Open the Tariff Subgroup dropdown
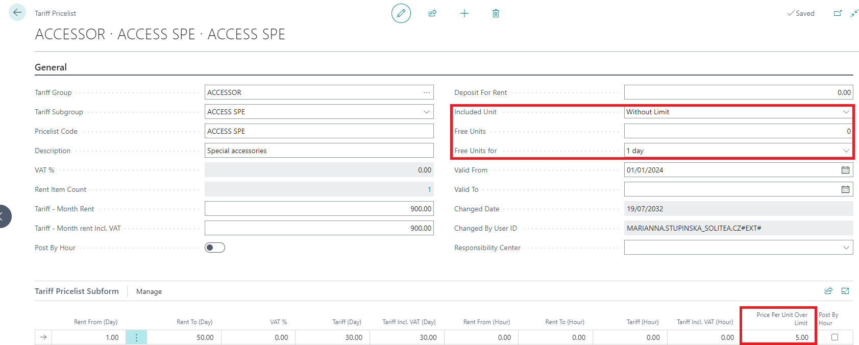Screen dimensions: 859x345 tap(426, 112)
